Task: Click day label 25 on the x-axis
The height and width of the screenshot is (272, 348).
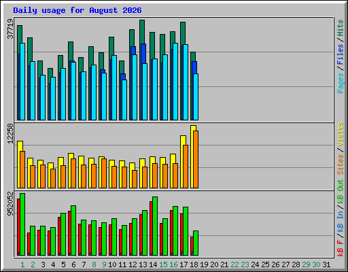Action: (x=265, y=265)
